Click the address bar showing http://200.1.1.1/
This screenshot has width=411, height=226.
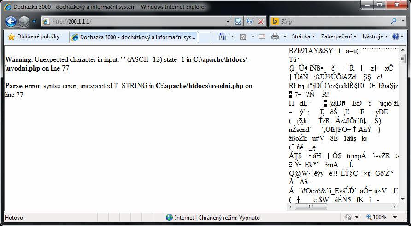click(134, 22)
